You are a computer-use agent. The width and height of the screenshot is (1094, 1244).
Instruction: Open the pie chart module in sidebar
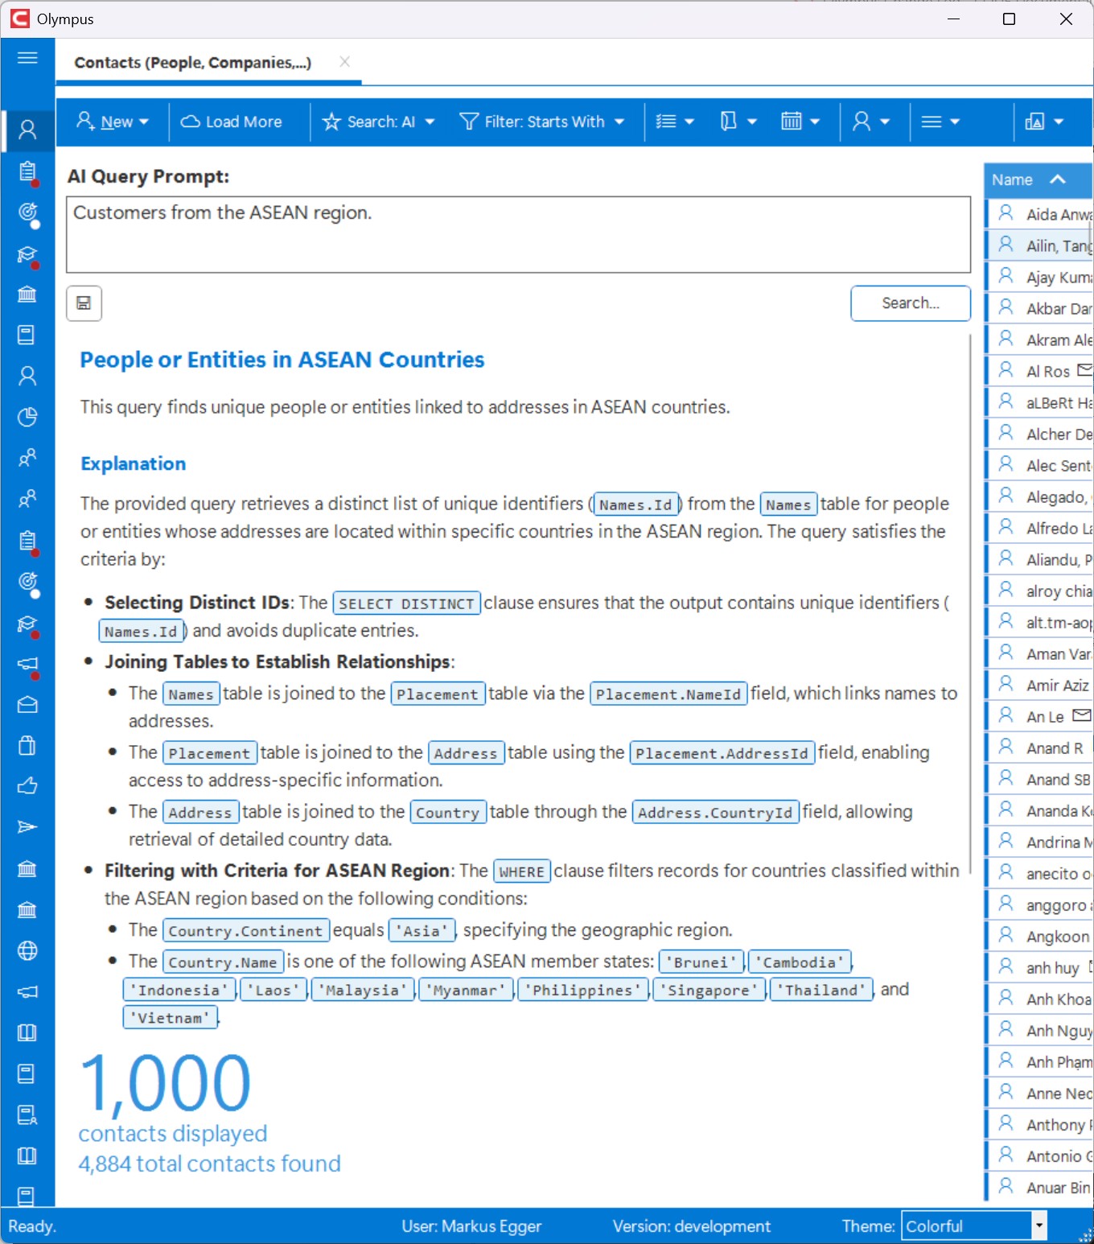[x=27, y=417]
